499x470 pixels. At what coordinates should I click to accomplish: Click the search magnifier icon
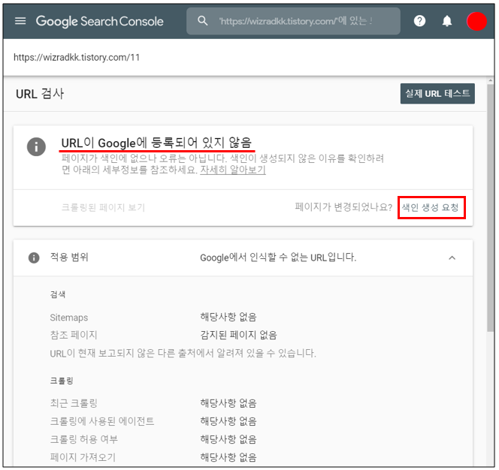(x=203, y=21)
